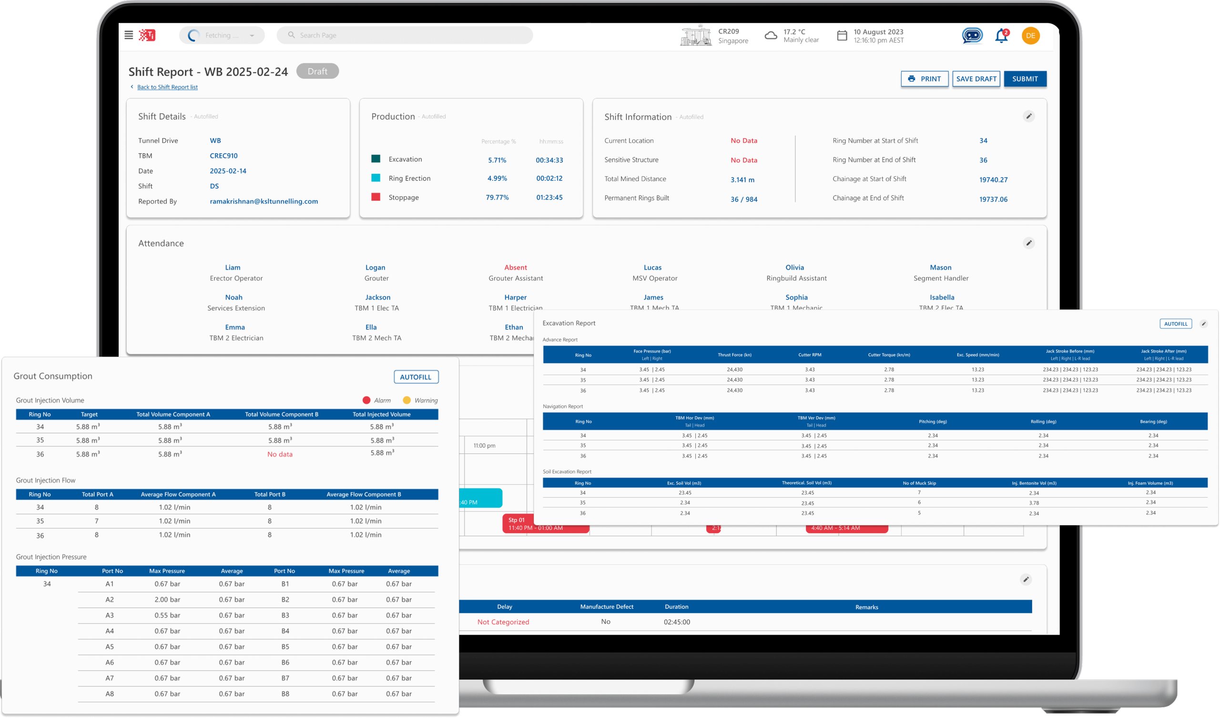Open the chatbot assistant icon
The image size is (1220, 718).
[x=972, y=35]
